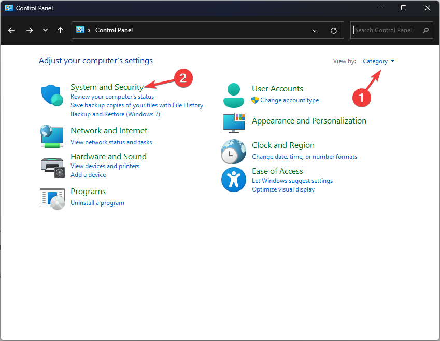Click Let Windows suggest settings link
This screenshot has height=341, width=440.
click(292, 181)
